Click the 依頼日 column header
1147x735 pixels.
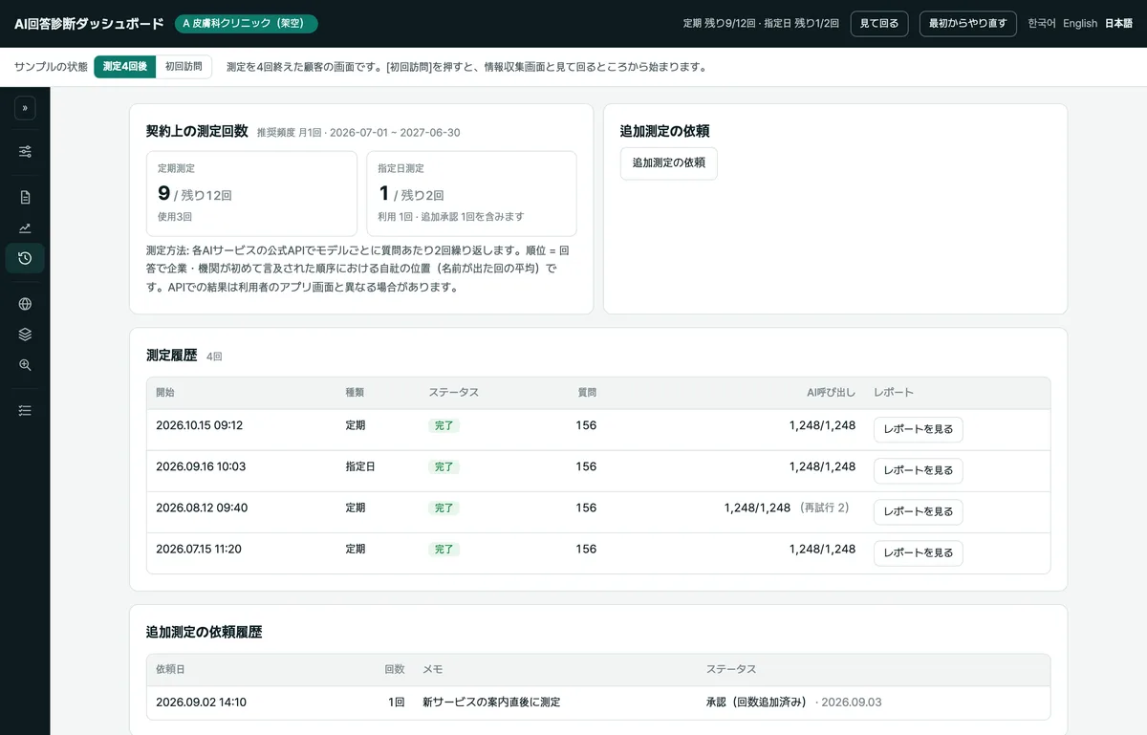170,670
